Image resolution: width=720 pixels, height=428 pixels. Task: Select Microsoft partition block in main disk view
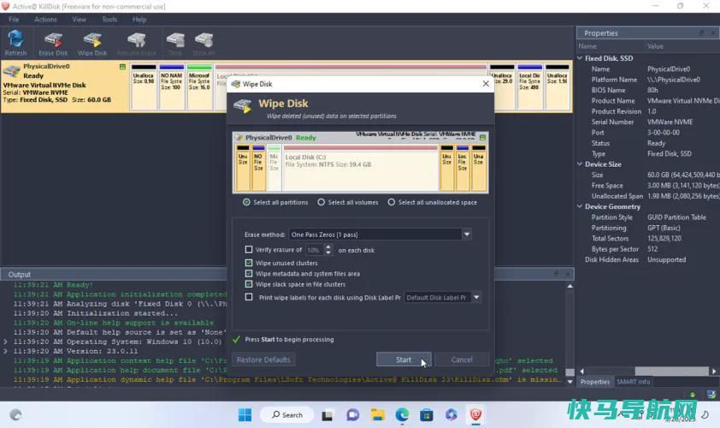(x=199, y=87)
